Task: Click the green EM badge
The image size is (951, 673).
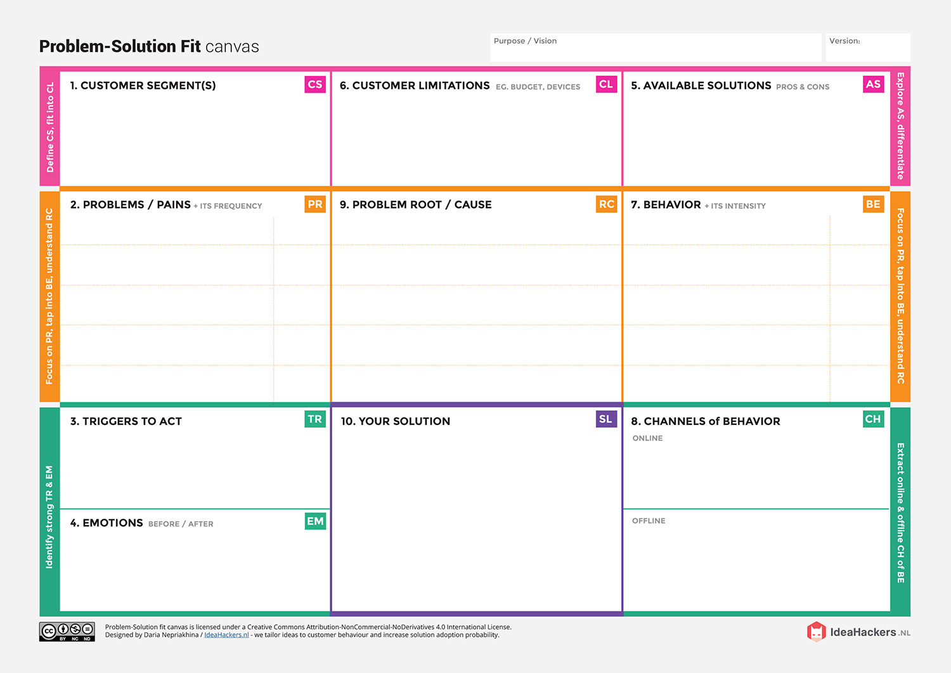Action: pyautogui.click(x=315, y=521)
